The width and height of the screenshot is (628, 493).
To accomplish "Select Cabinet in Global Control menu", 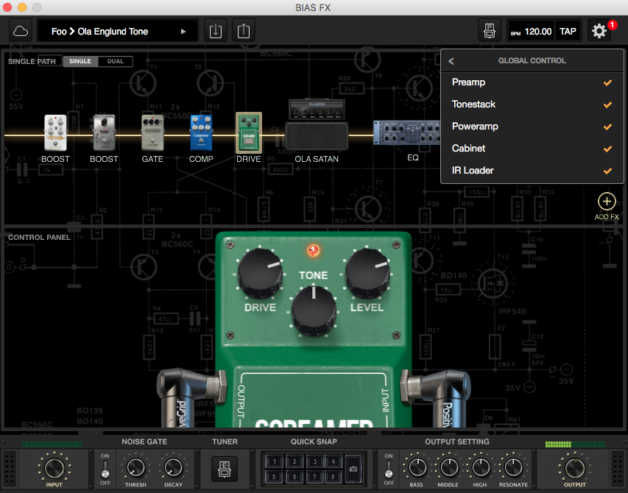I will pyautogui.click(x=532, y=149).
